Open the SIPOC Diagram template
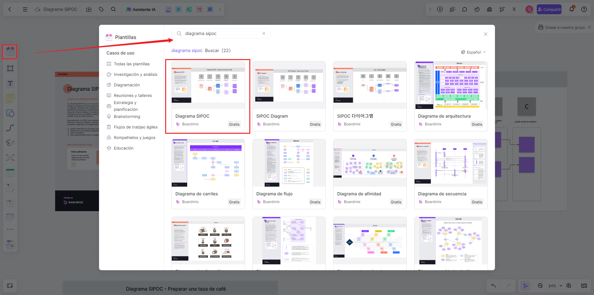This screenshot has width=594, height=295. (x=289, y=96)
